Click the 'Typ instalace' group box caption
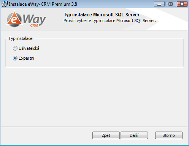 coord(21,38)
